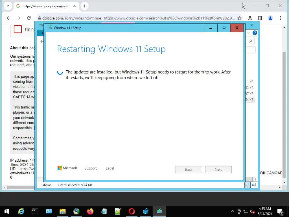Open new Chrome tab
Screen dimensions: 289x217
[x=85, y=6]
